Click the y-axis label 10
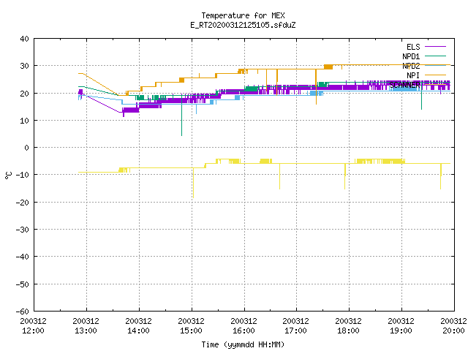Image resolution: width=468 pixels, height=351 pixels. 24,121
